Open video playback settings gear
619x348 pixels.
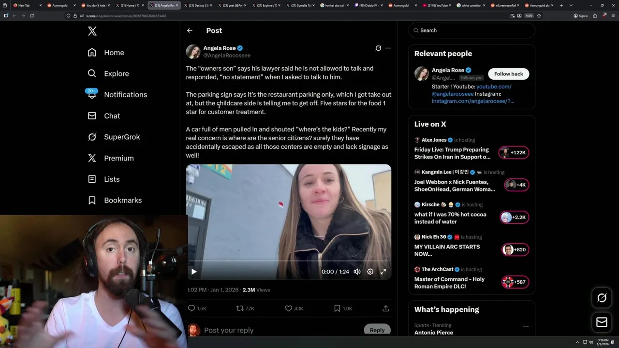pyautogui.click(x=370, y=272)
